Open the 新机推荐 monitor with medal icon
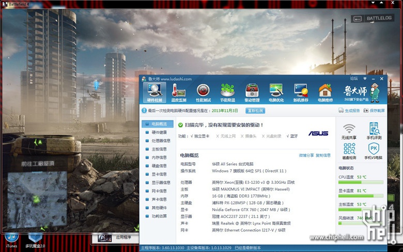Viewport: 403px width, 252px height. click(301, 92)
